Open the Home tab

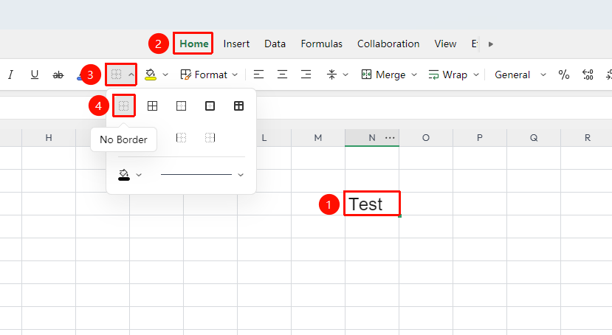pos(194,44)
